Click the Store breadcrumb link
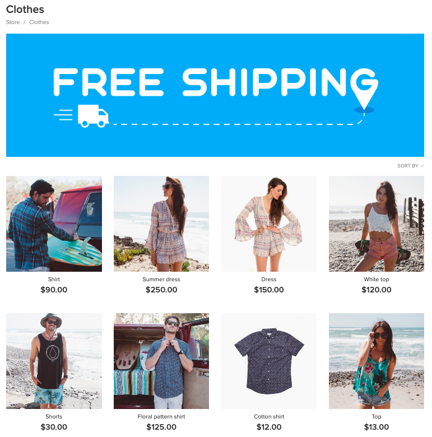The image size is (432, 437). pos(13,22)
